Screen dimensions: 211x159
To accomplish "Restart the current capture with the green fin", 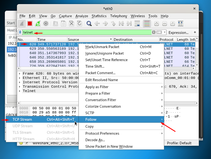I will point(38,24).
